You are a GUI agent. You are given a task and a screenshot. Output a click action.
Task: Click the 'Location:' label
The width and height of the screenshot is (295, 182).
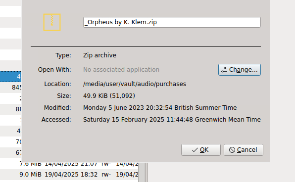(x=57, y=84)
